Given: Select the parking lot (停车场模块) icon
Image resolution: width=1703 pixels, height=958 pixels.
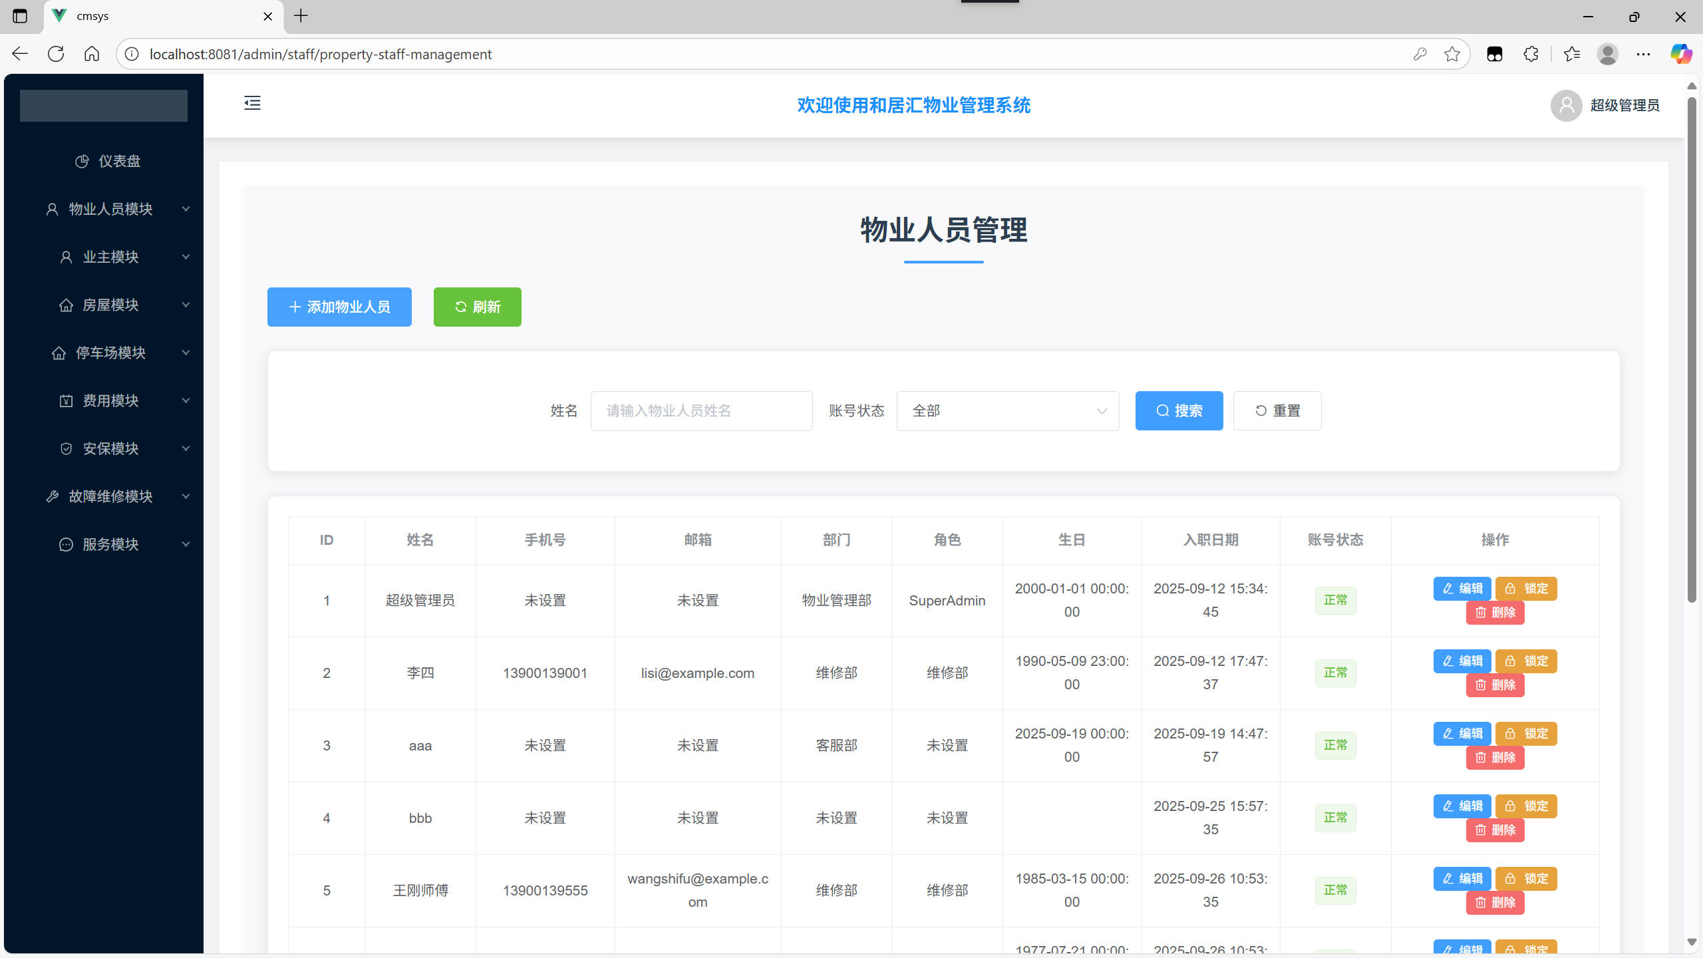Looking at the screenshot, I should pos(59,353).
